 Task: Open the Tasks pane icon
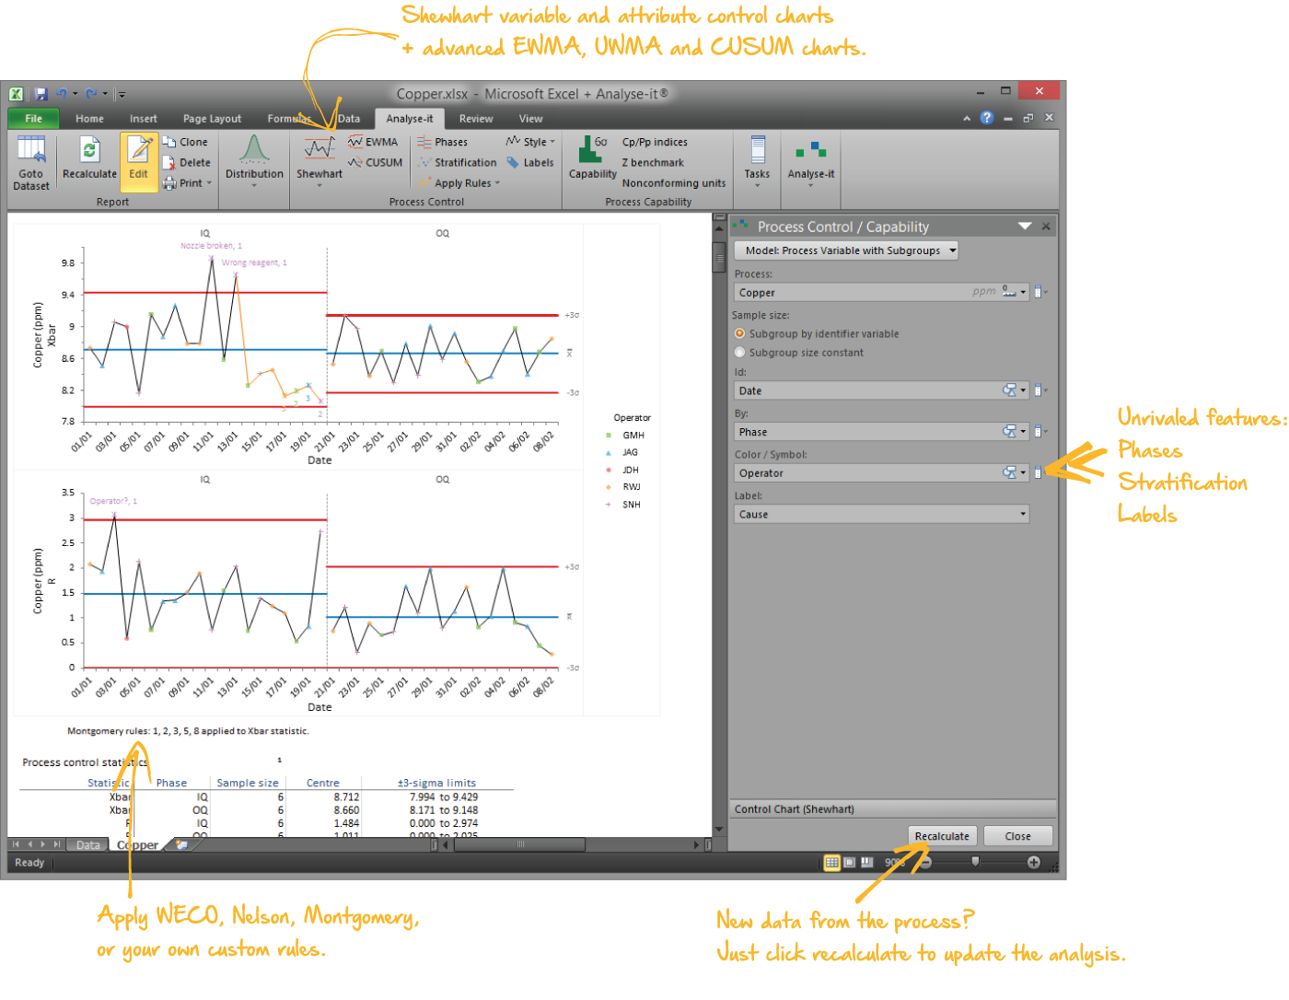pyautogui.click(x=758, y=149)
